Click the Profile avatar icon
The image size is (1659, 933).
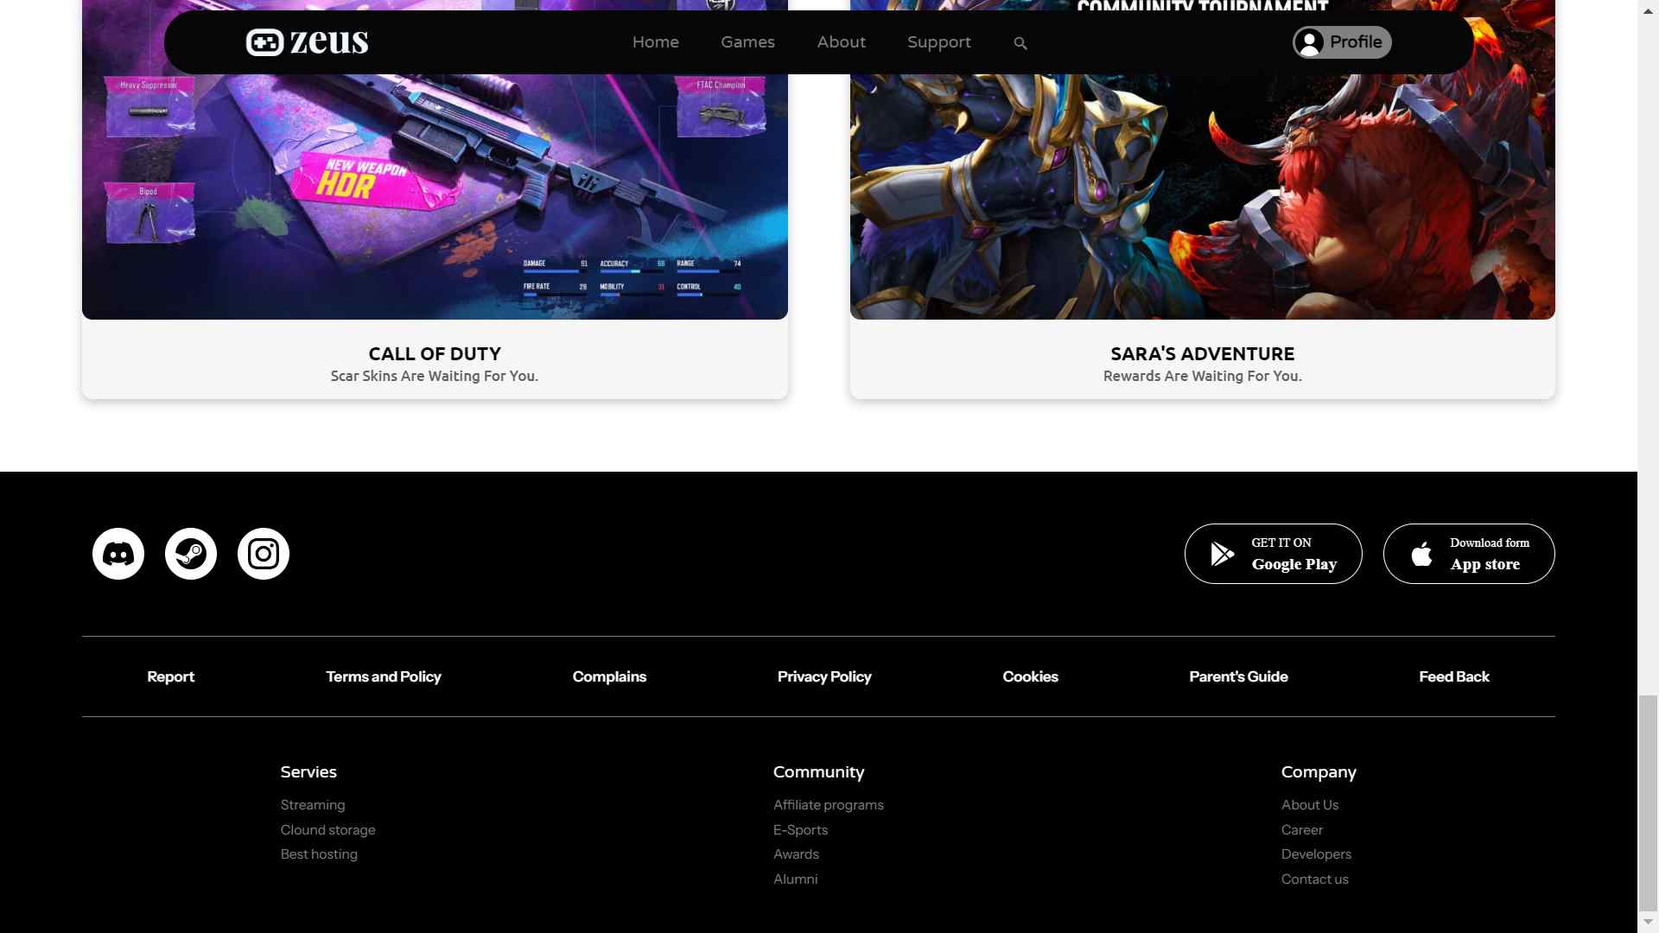(1310, 42)
